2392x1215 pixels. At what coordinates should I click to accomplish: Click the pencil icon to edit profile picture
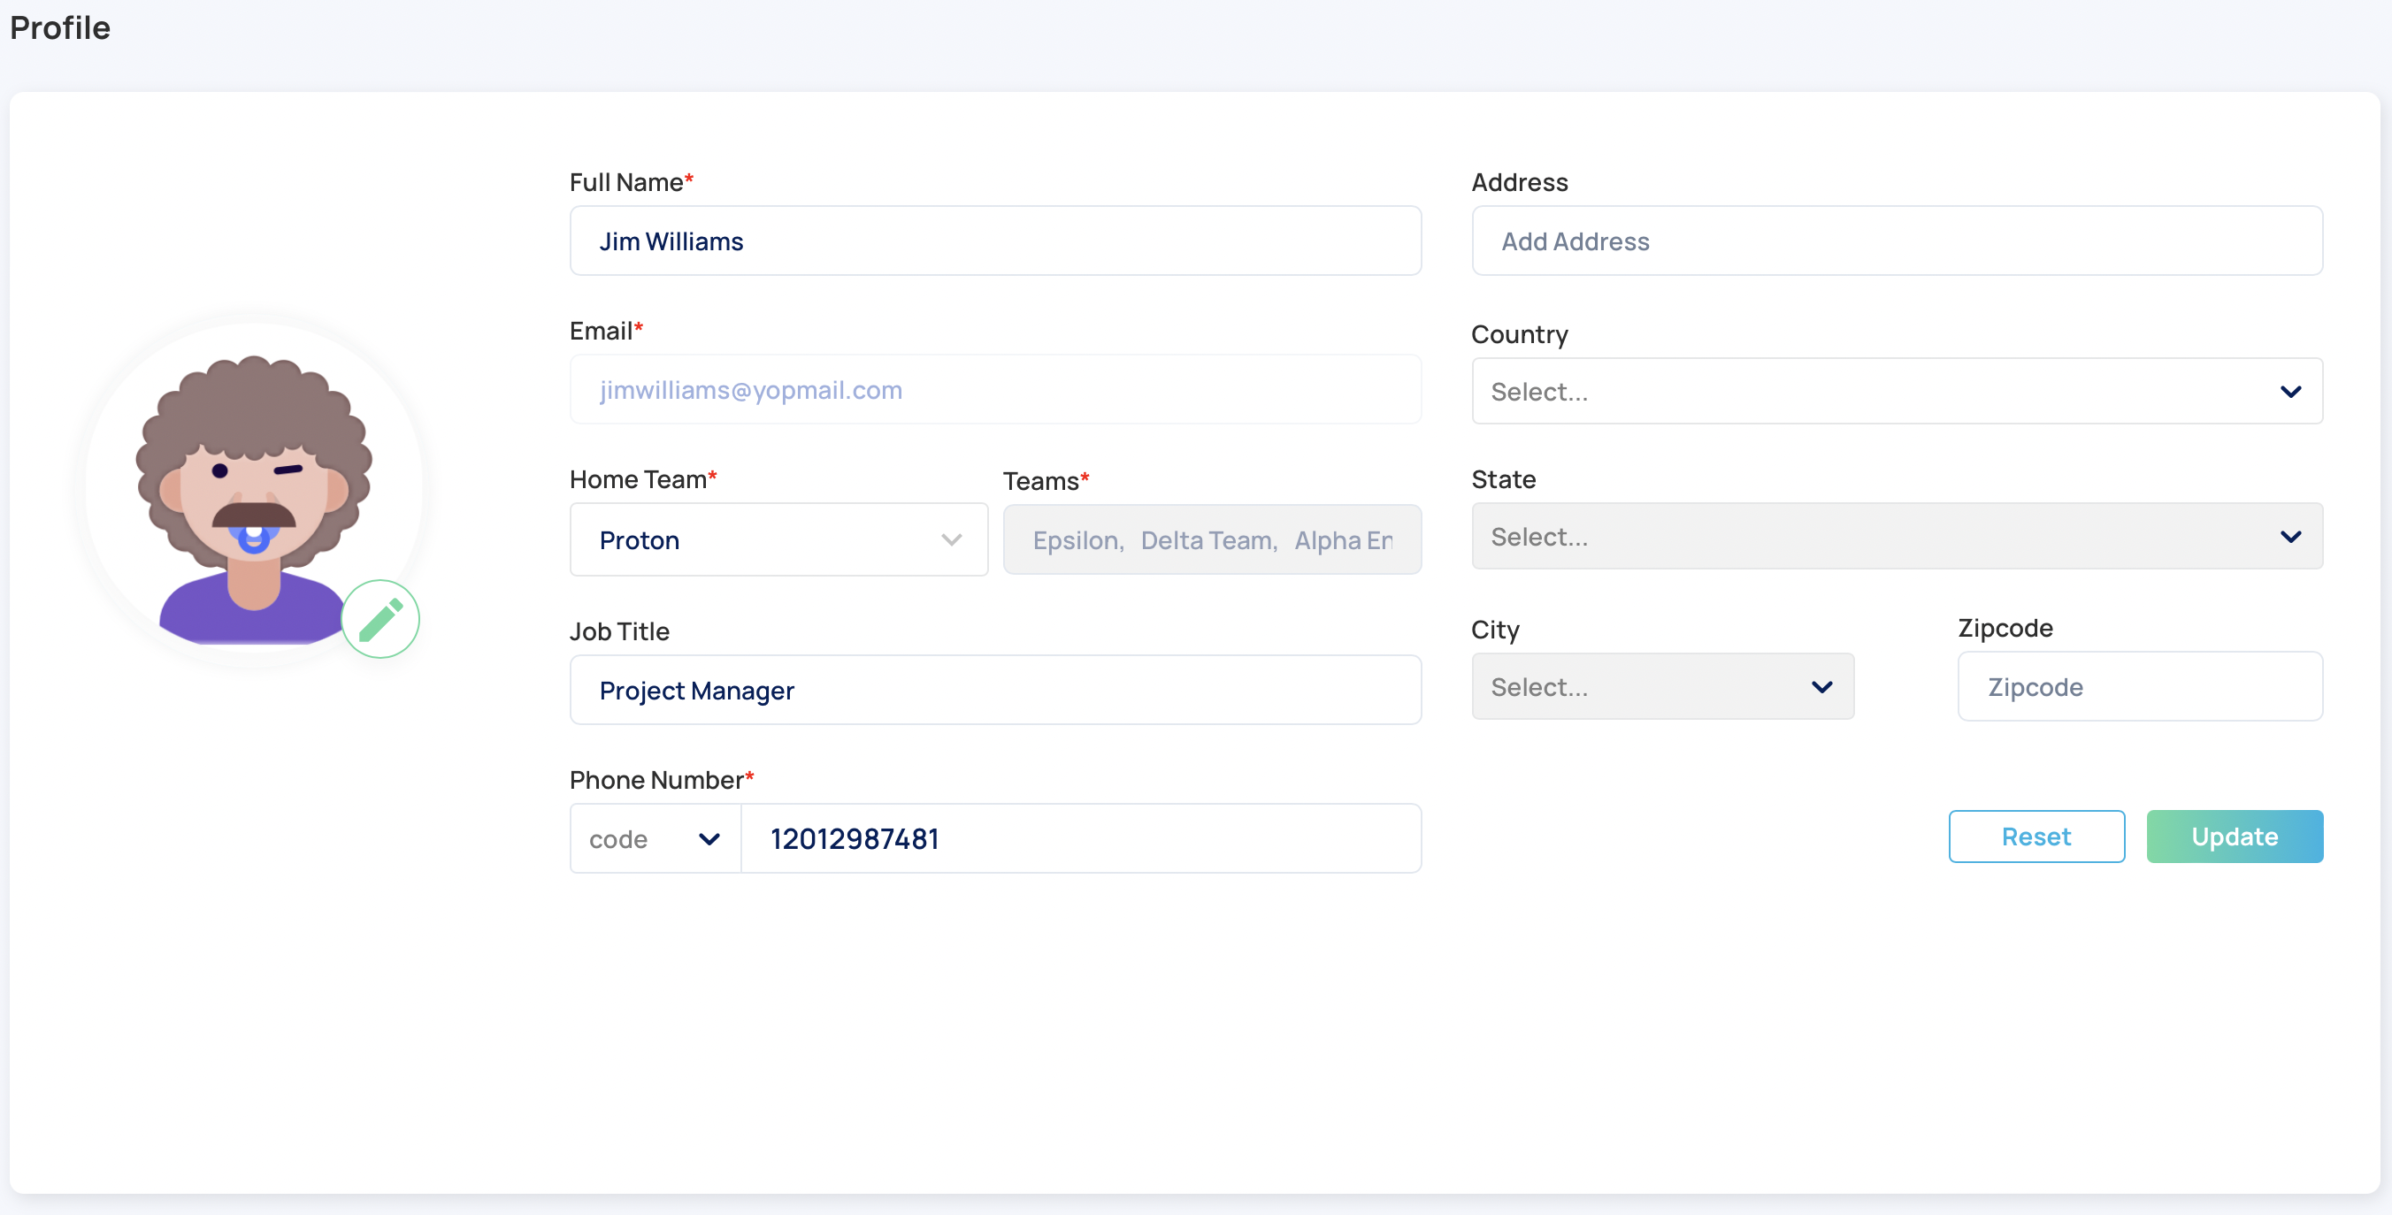point(380,618)
